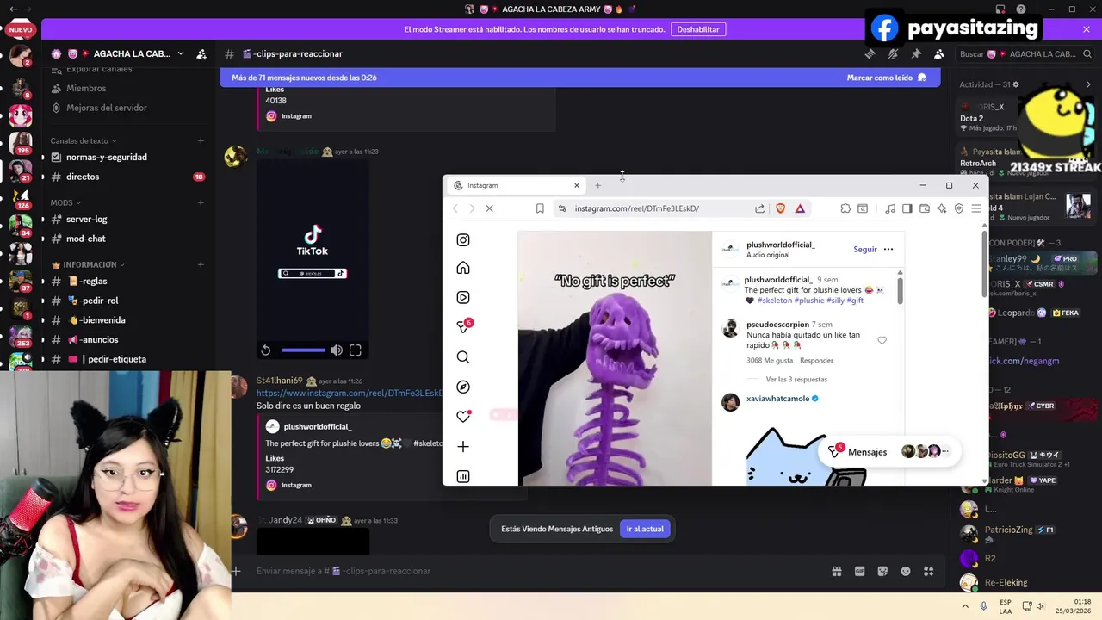Open Discord threads icon in channel header

[870, 53]
